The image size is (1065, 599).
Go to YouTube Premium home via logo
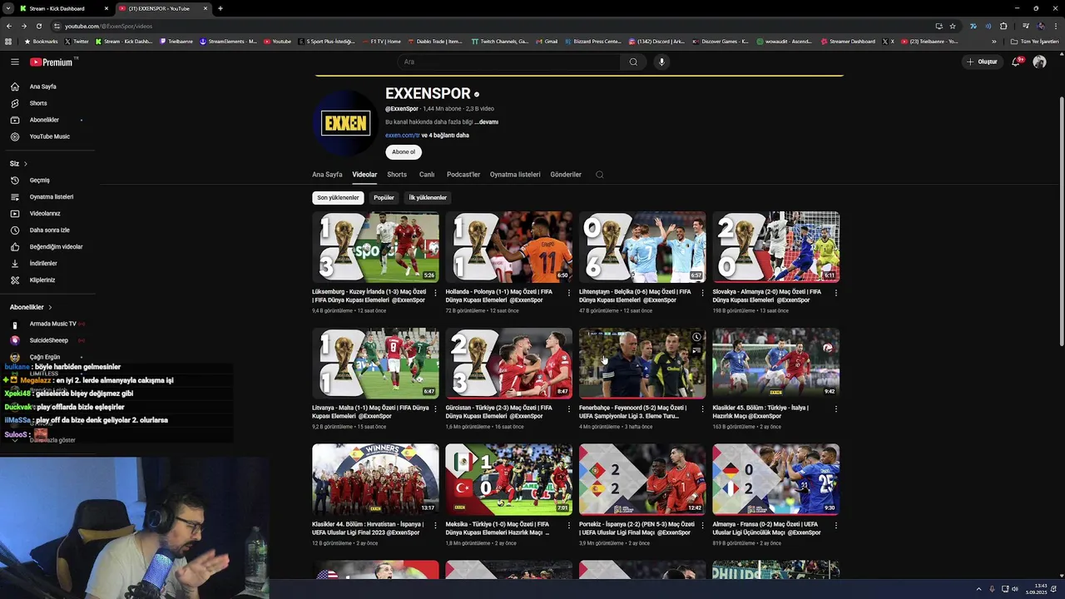point(52,62)
